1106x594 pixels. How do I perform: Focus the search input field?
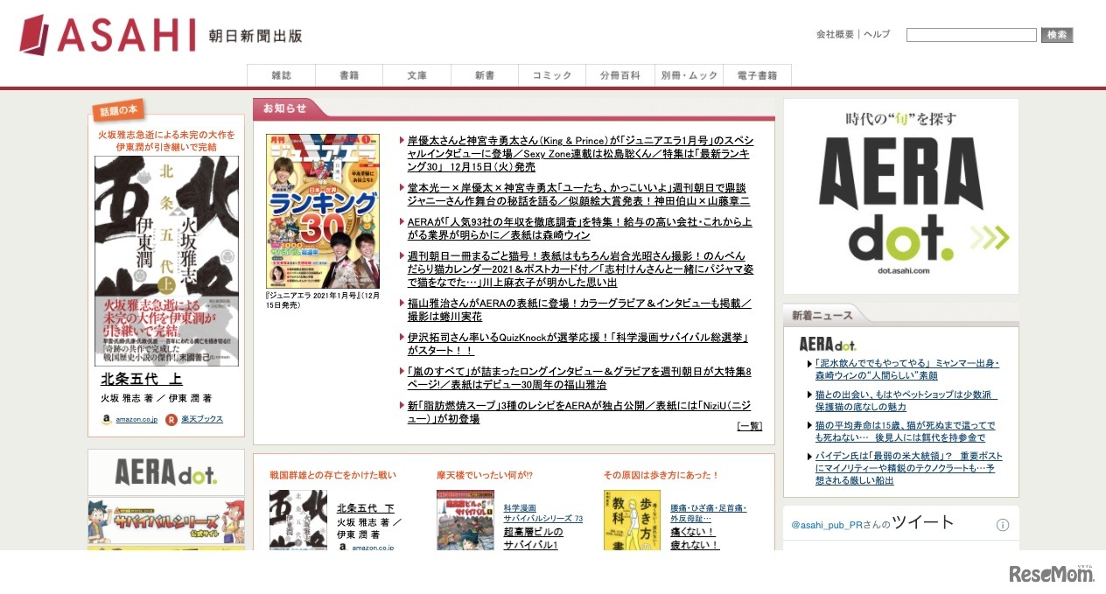pyautogui.click(x=971, y=35)
